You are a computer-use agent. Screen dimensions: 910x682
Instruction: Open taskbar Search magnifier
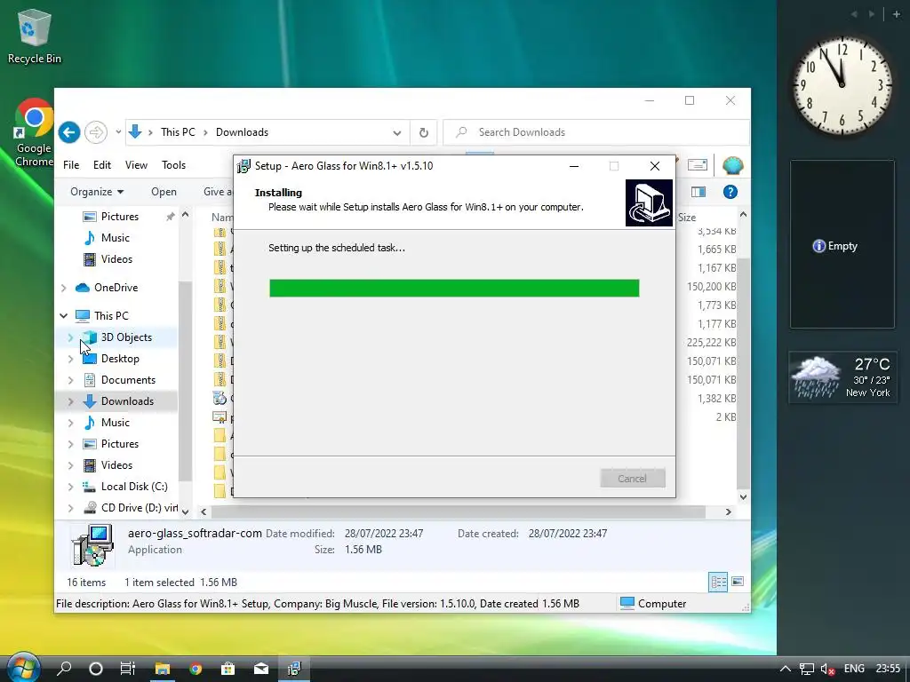point(64,669)
